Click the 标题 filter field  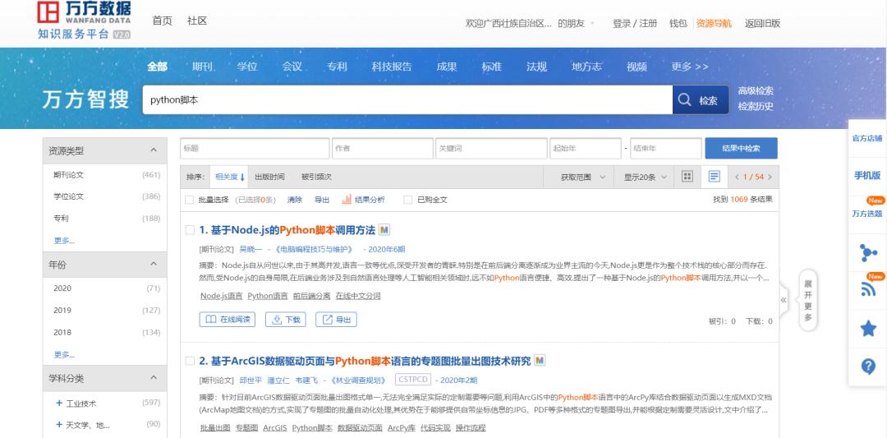pos(255,148)
